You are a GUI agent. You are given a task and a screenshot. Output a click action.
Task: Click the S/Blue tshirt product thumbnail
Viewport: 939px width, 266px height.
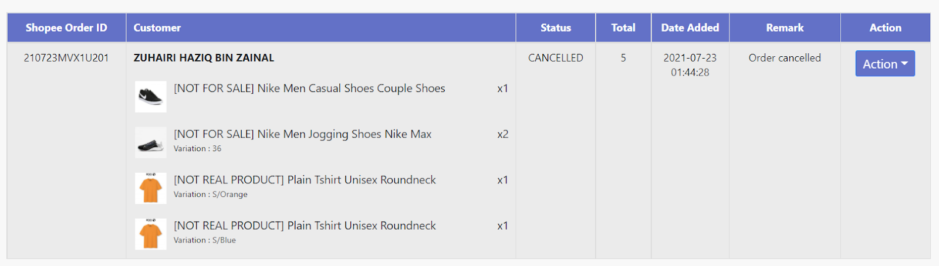coord(151,234)
